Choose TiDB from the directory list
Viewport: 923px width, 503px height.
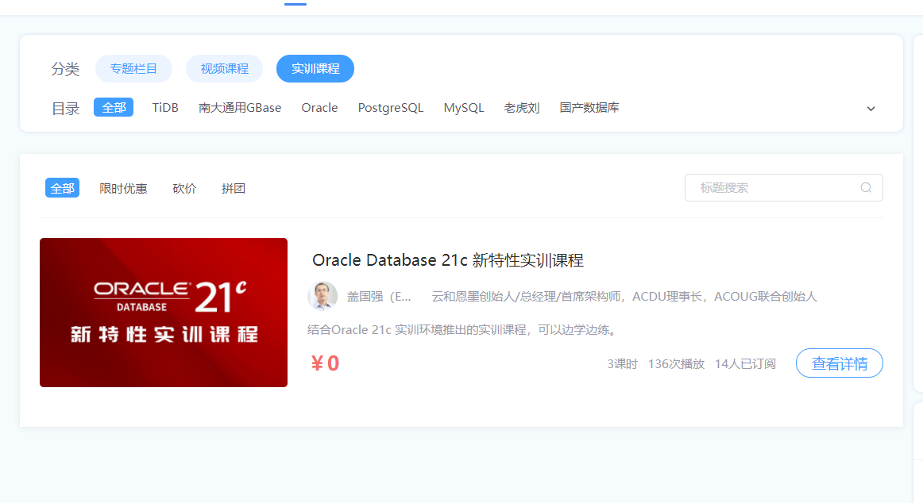click(165, 107)
